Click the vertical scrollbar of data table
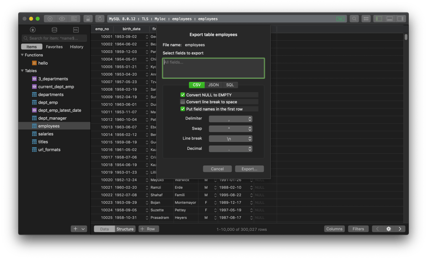Viewport: 427px width, 259px height. [406, 37]
